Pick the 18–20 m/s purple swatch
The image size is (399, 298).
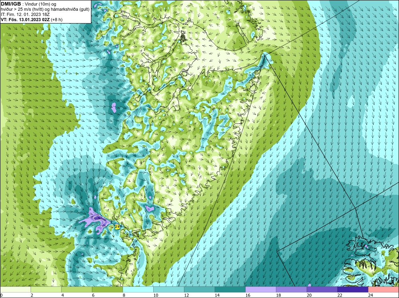click(x=291, y=290)
